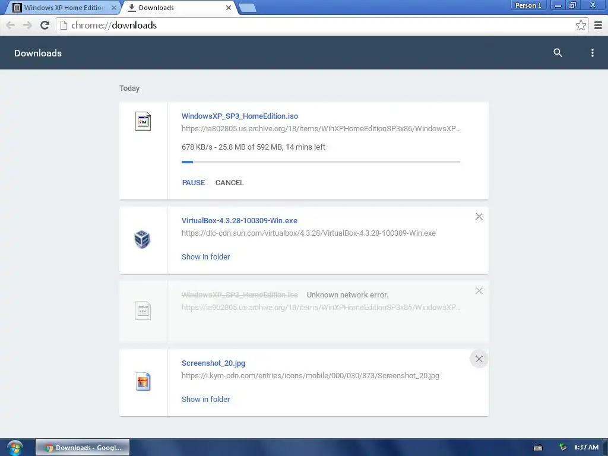Close the Windows XP Home Edition tab

click(113, 8)
